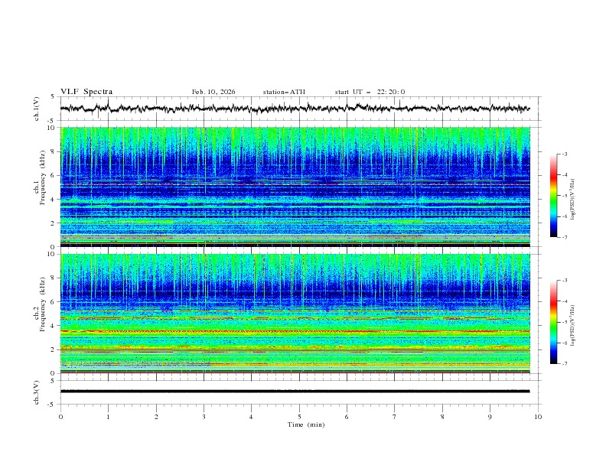Image resolution: width=606 pixels, height=468 pixels.
Task: Click the ch.1 voltage waveform trace
Action: point(295,109)
